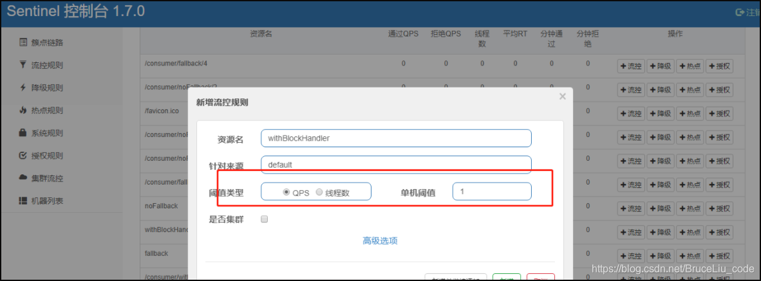This screenshot has height=281, width=761.
Task: Click +热点 in the withBlockHand row
Action: [x=690, y=233]
